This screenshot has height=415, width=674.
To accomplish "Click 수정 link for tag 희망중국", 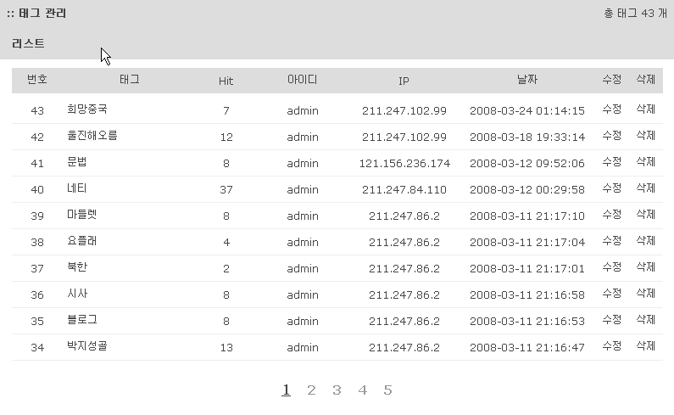I will coord(611,109).
